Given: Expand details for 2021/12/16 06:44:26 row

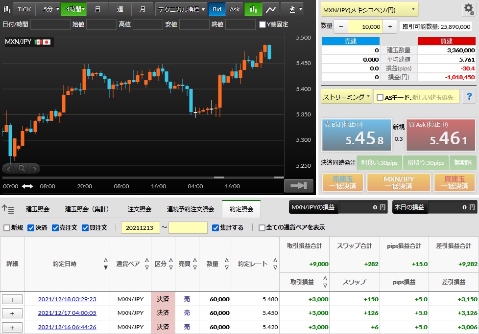Looking at the screenshot, I should [12, 327].
